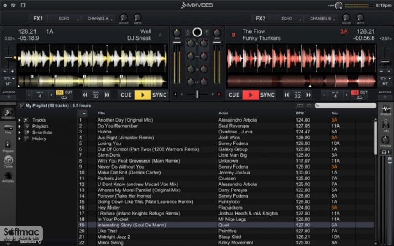Open deck A 10% pitch range dropdown
Image resolution: width=394 pixels, height=246 pixels.
pos(8,78)
